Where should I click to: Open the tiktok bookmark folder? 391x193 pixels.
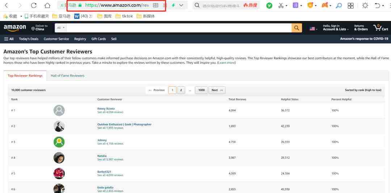coord(124,16)
